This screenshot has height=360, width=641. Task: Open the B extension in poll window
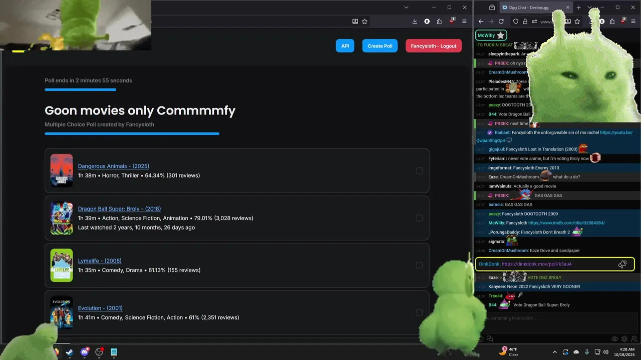point(427,21)
